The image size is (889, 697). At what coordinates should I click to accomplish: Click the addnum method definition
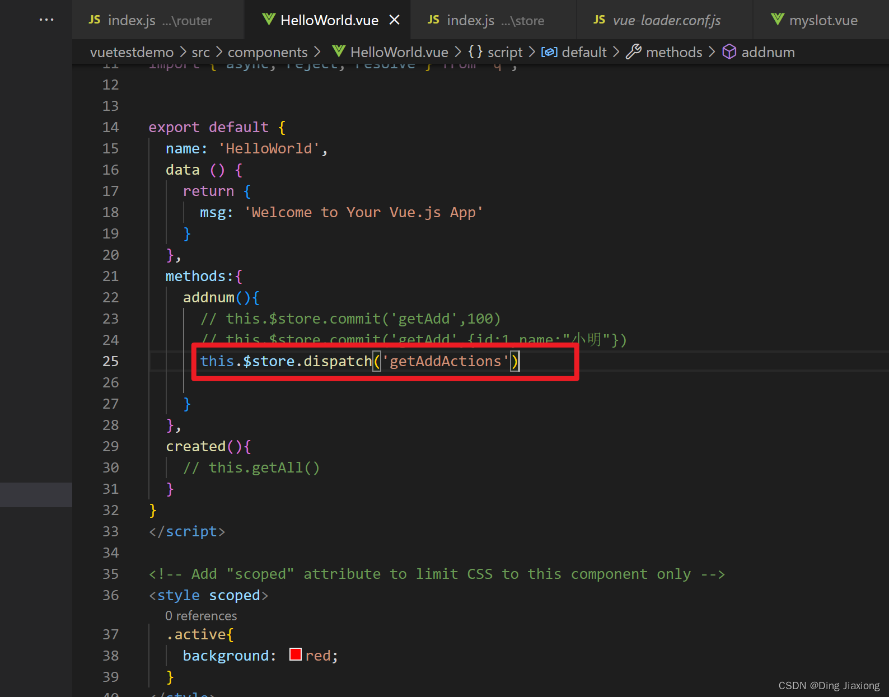209,297
